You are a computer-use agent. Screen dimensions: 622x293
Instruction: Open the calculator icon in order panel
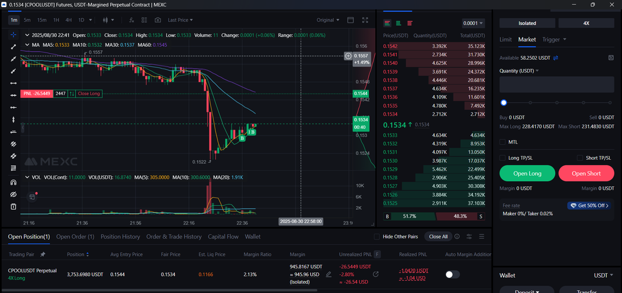point(611,58)
